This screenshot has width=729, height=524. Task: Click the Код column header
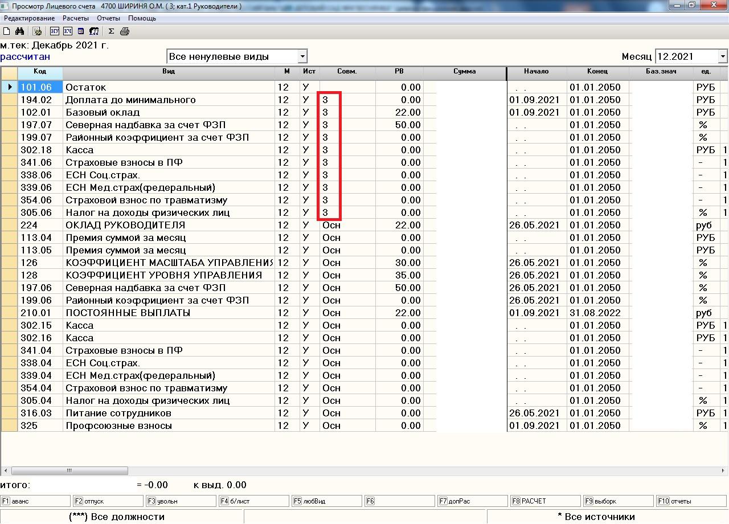click(x=40, y=73)
